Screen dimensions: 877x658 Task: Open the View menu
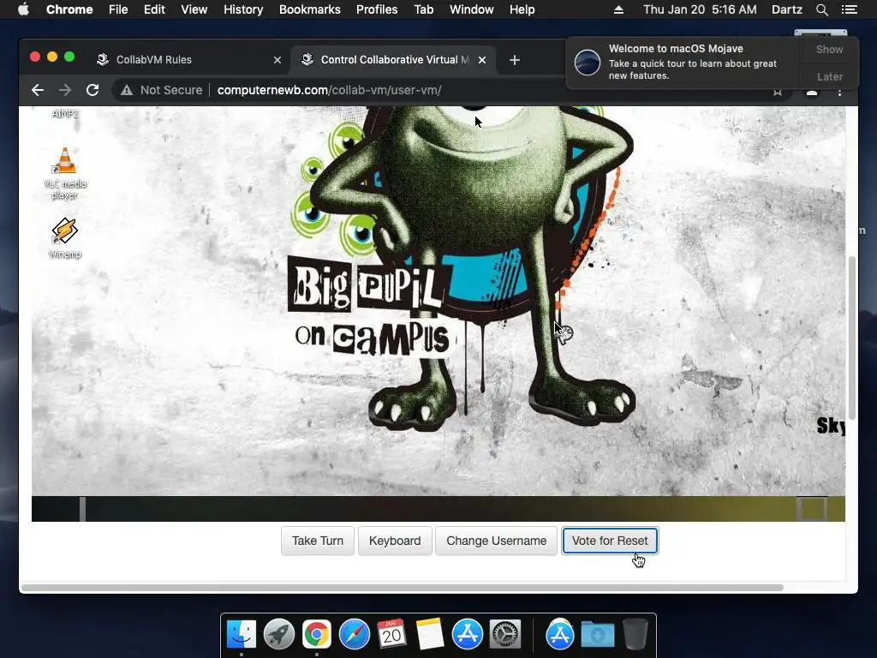tap(194, 9)
